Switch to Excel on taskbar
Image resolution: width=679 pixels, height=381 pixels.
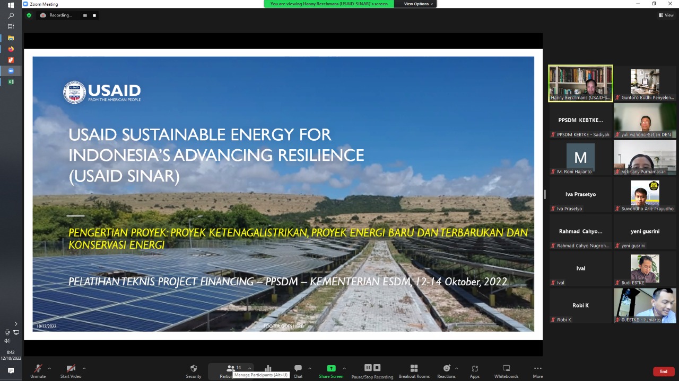pos(11,82)
